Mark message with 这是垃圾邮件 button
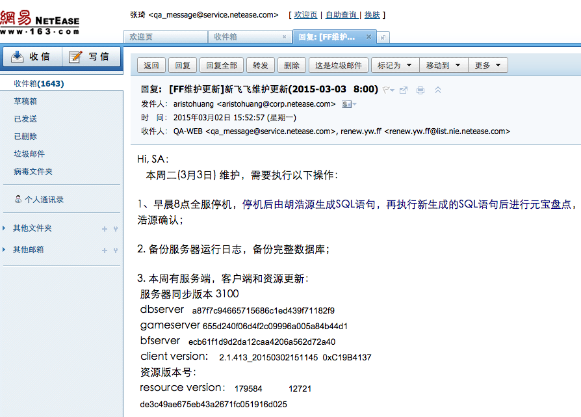The width and height of the screenshot is (581, 417). coord(339,65)
